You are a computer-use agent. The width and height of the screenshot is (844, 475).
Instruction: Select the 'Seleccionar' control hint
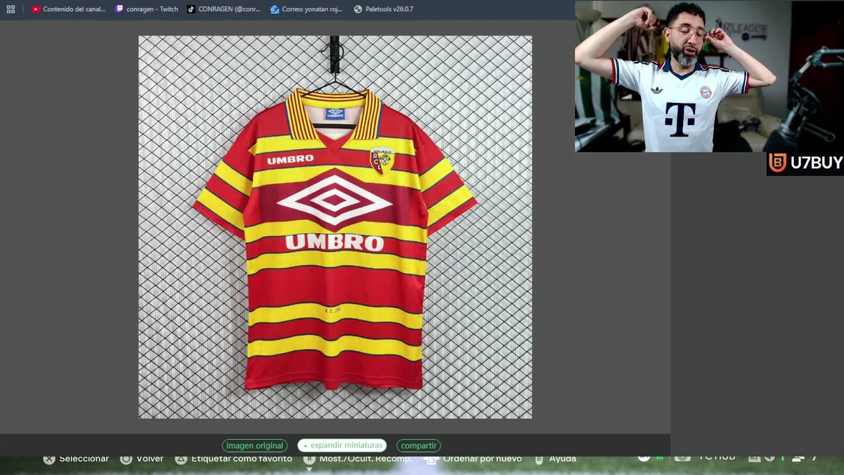click(x=76, y=459)
